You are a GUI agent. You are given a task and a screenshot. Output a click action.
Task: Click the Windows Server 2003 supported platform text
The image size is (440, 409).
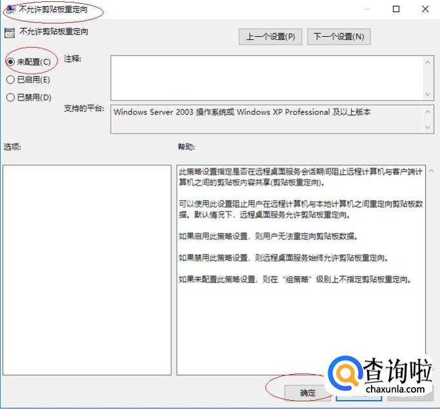(242, 112)
